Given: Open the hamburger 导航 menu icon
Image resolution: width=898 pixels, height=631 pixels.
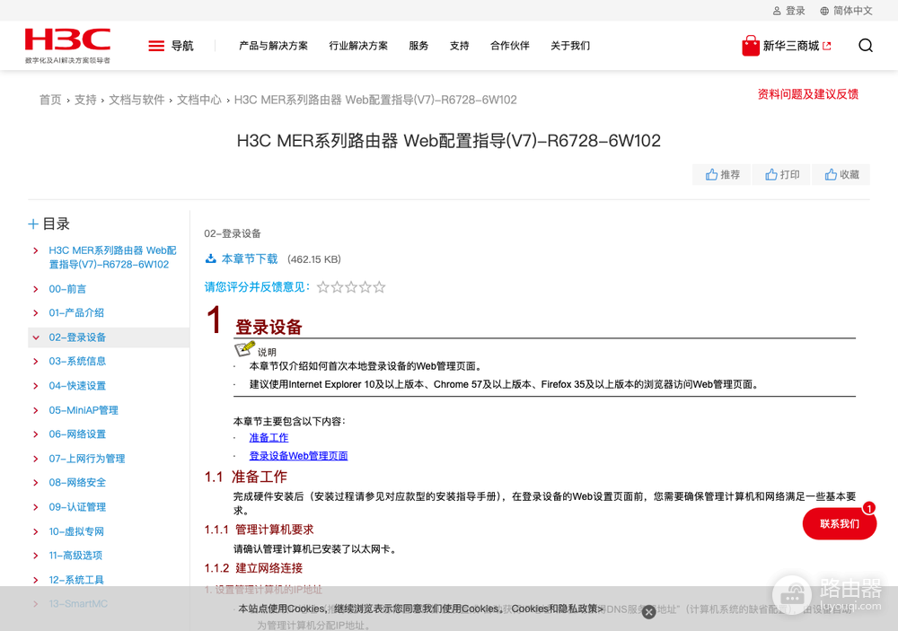Looking at the screenshot, I should pos(155,46).
